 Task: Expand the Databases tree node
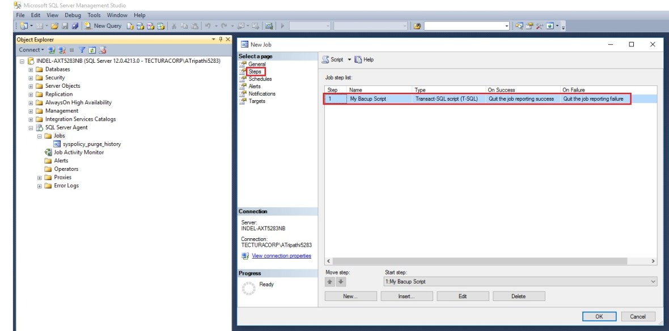(x=31, y=70)
